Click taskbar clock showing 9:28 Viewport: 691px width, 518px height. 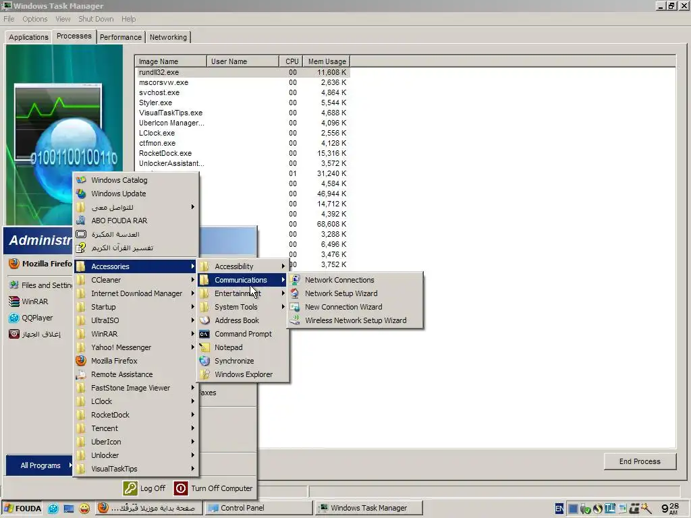point(670,509)
